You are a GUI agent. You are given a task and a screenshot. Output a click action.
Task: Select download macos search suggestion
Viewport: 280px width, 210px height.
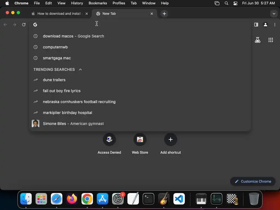click(140, 36)
